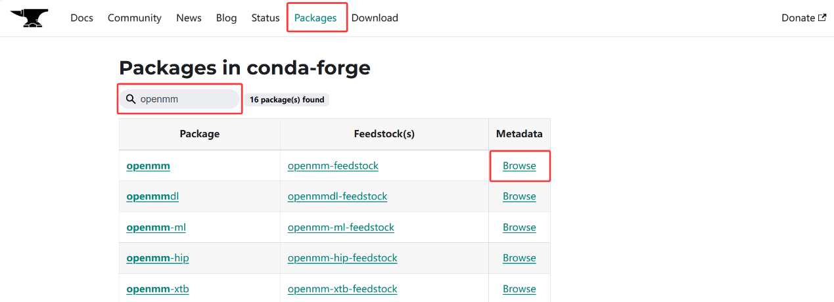Open the openmm package link

[148, 166]
